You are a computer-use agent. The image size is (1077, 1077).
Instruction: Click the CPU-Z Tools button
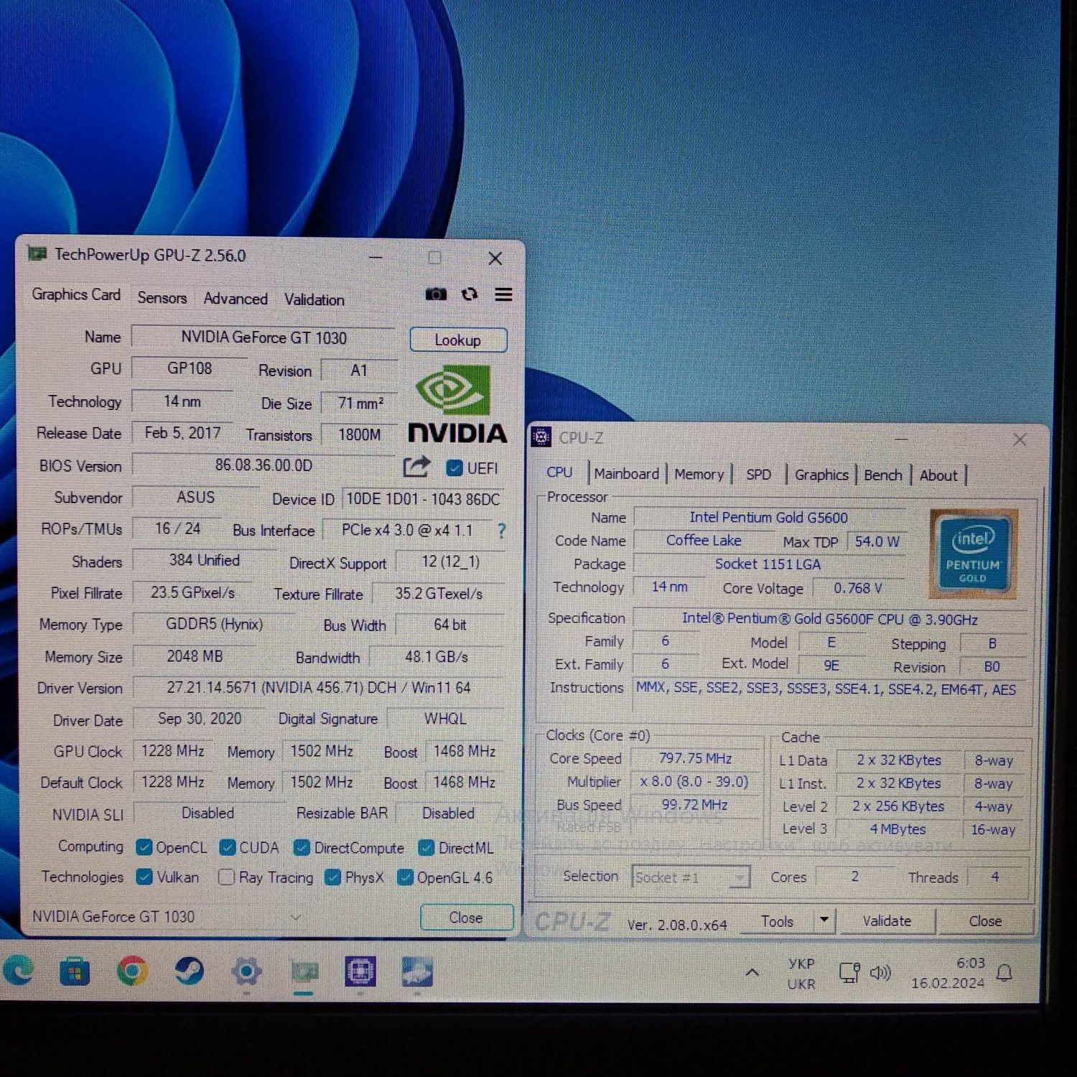click(778, 921)
